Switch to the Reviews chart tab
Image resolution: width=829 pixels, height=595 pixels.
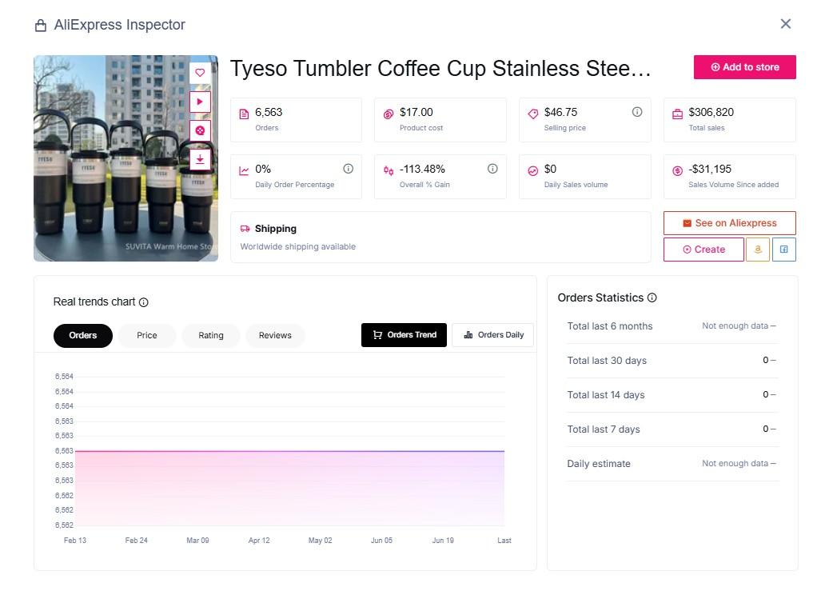(275, 335)
